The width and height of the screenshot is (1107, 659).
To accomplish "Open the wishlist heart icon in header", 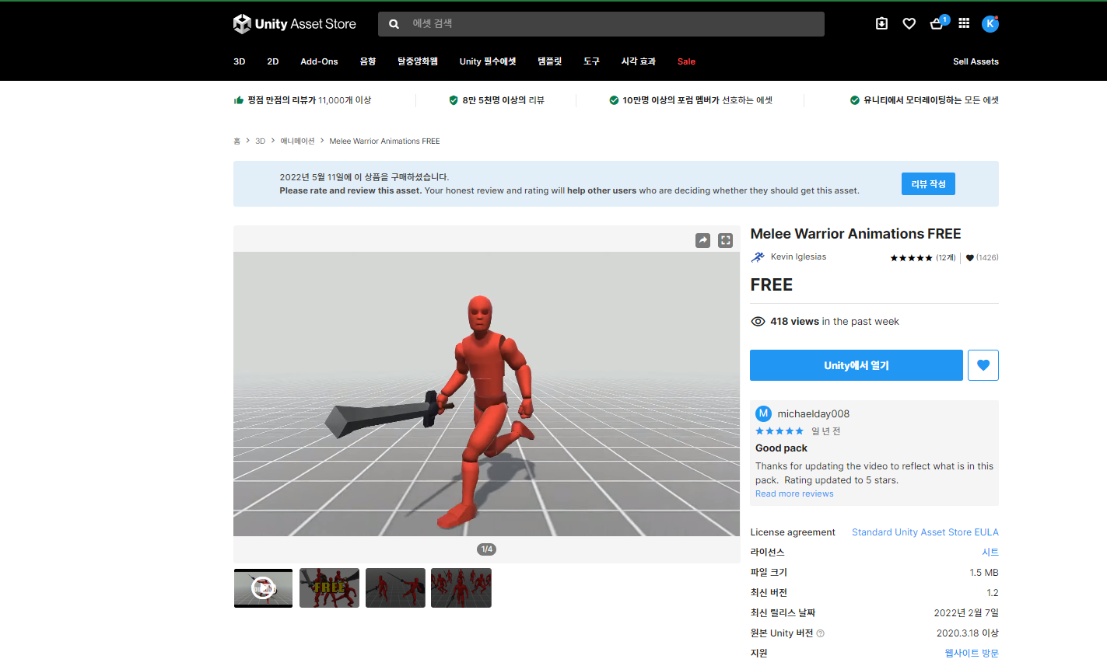I will click(x=909, y=24).
